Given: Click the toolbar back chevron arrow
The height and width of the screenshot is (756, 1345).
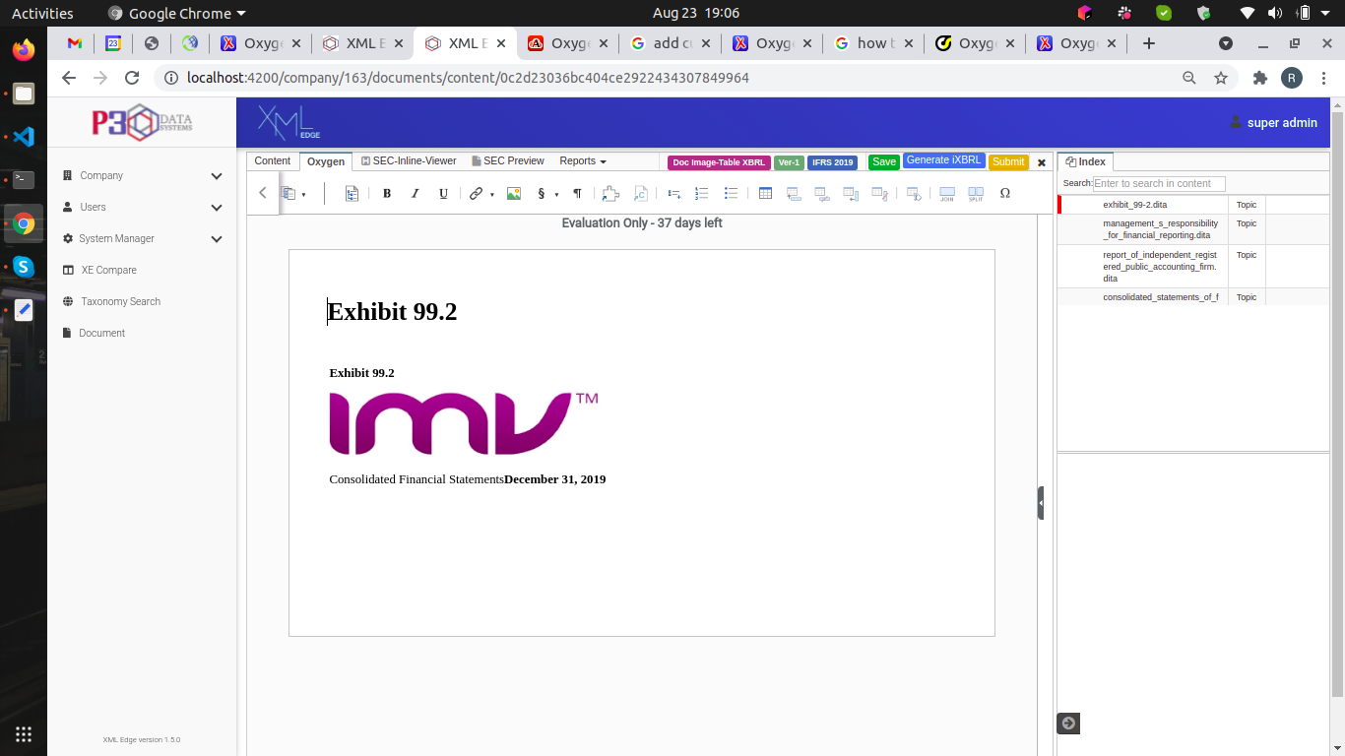Looking at the screenshot, I should pyautogui.click(x=263, y=193).
